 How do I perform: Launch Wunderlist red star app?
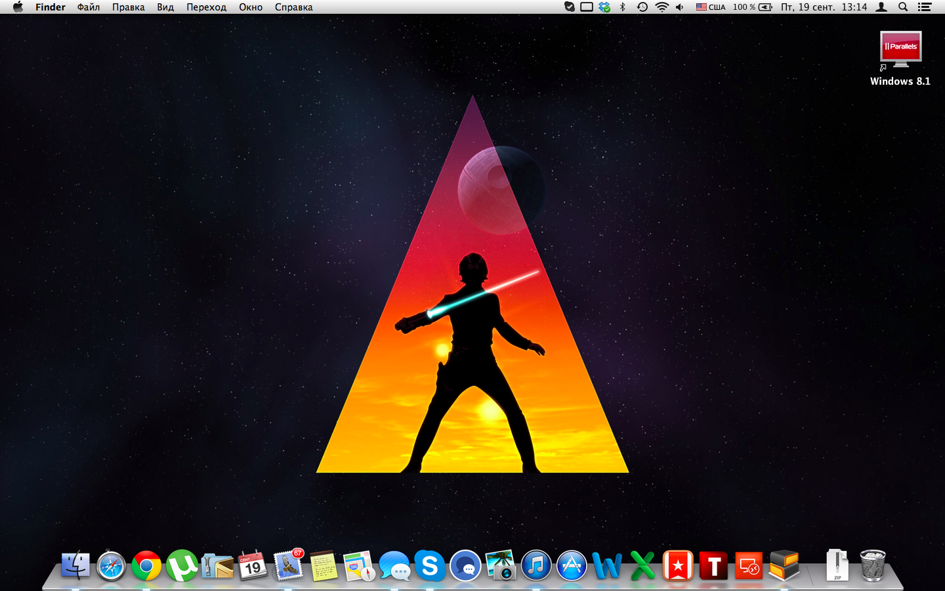click(x=678, y=566)
